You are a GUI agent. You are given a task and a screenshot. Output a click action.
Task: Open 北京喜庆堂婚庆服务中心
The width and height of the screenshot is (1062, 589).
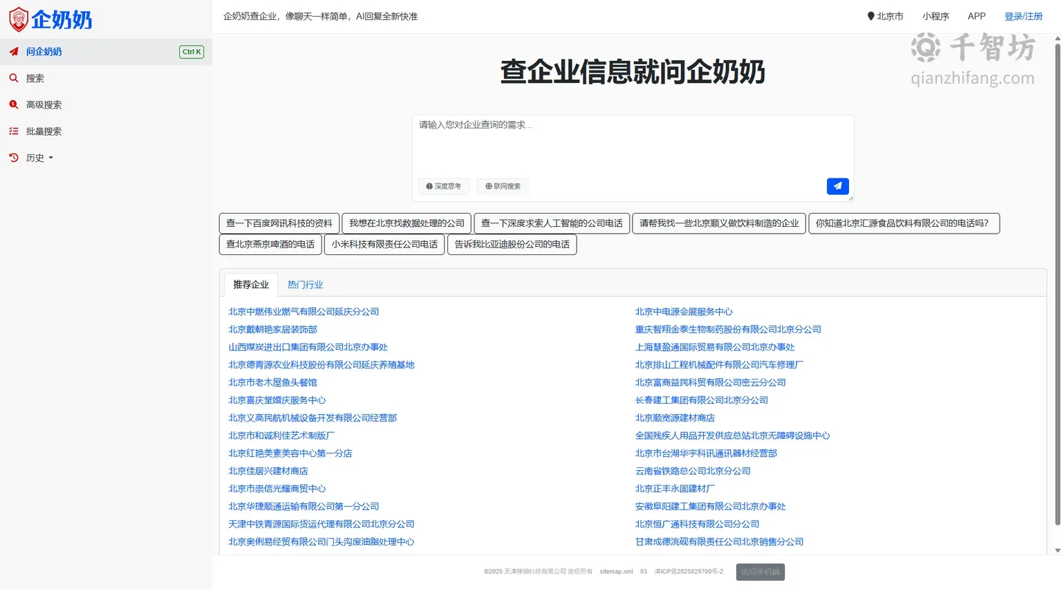277,400
